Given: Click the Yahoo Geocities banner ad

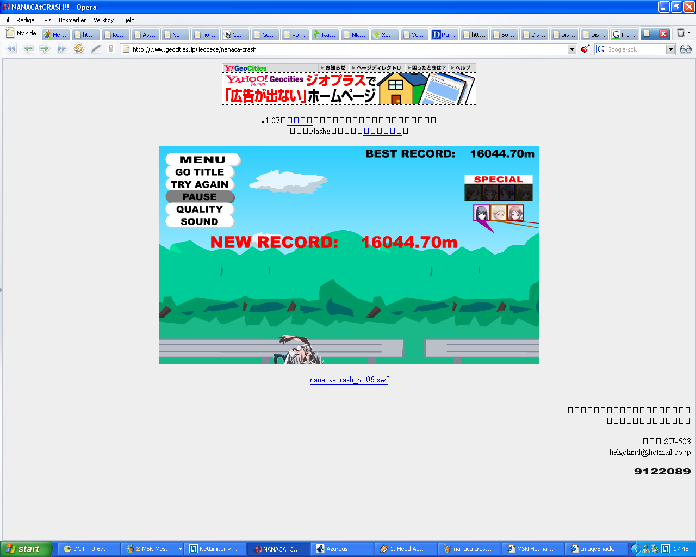Looking at the screenshot, I should point(349,89).
